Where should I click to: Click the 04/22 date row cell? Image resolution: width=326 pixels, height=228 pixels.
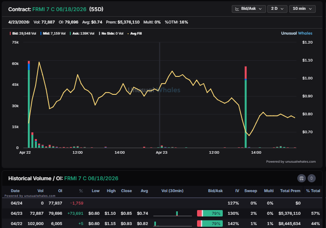pos(16,223)
